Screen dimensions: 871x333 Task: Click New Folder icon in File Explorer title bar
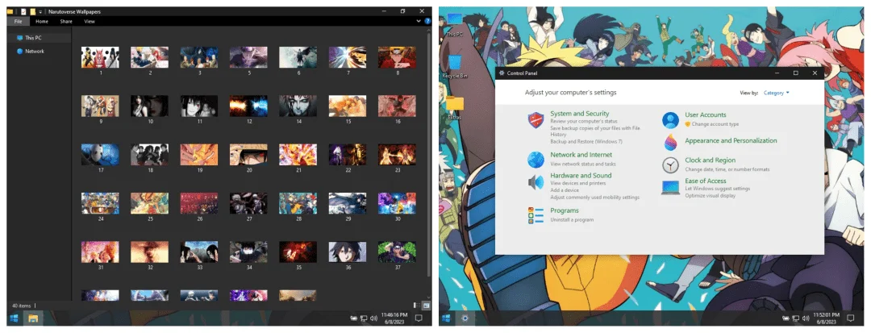33,11
